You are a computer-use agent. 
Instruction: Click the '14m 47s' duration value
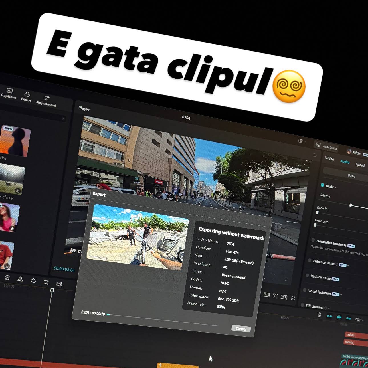click(232, 252)
